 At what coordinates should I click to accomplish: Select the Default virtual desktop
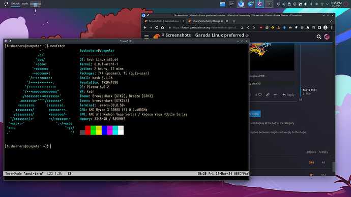[x=15, y=4]
